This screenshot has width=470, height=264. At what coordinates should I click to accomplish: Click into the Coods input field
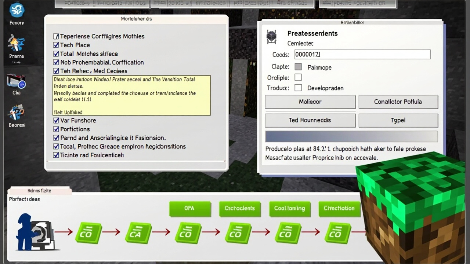pos(362,55)
